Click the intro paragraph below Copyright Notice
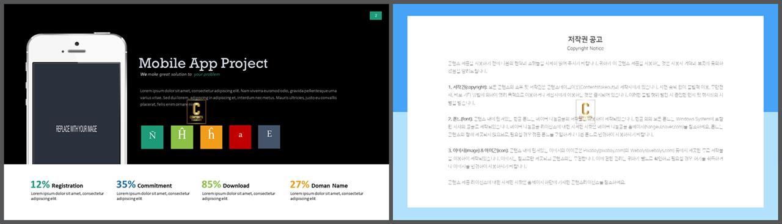This screenshot has width=782, height=224. 585,67
